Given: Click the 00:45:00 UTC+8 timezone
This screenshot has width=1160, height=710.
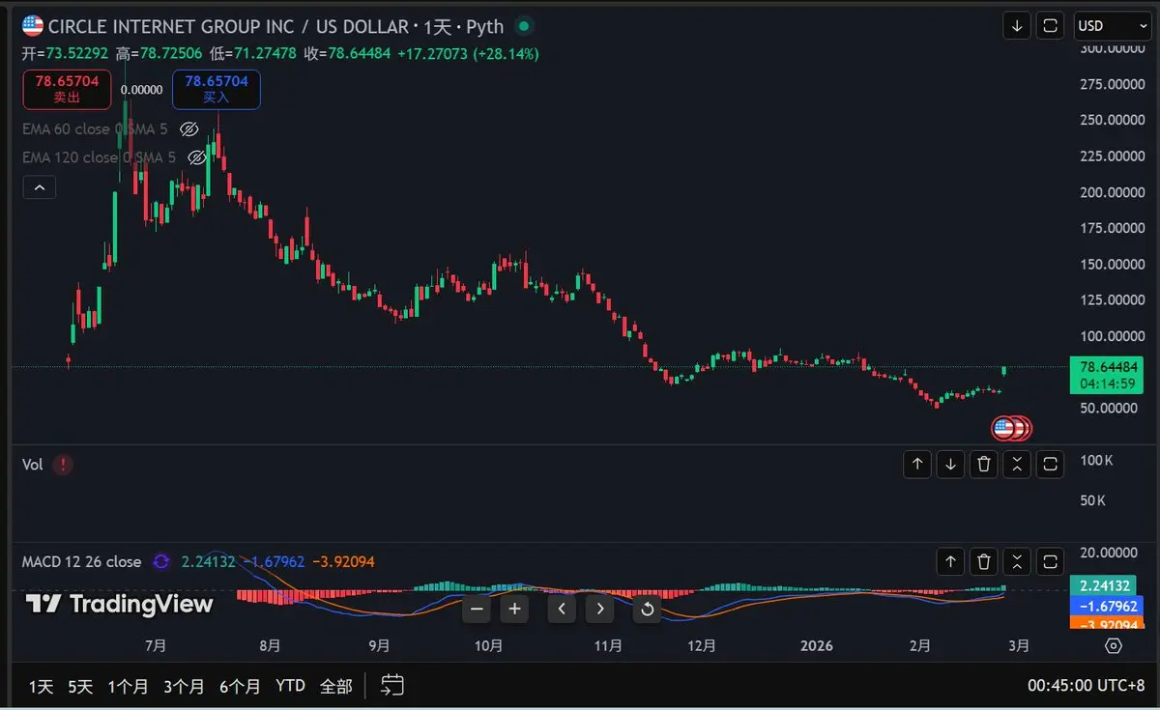Looking at the screenshot, I should (1087, 686).
